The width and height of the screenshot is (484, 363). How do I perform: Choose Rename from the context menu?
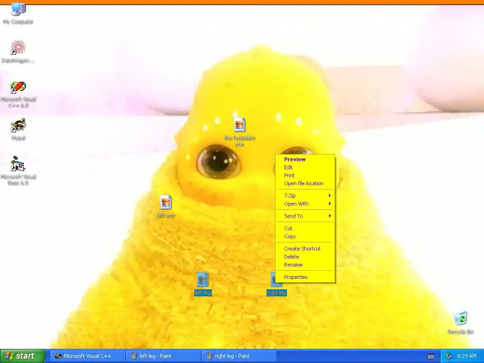pos(305,265)
